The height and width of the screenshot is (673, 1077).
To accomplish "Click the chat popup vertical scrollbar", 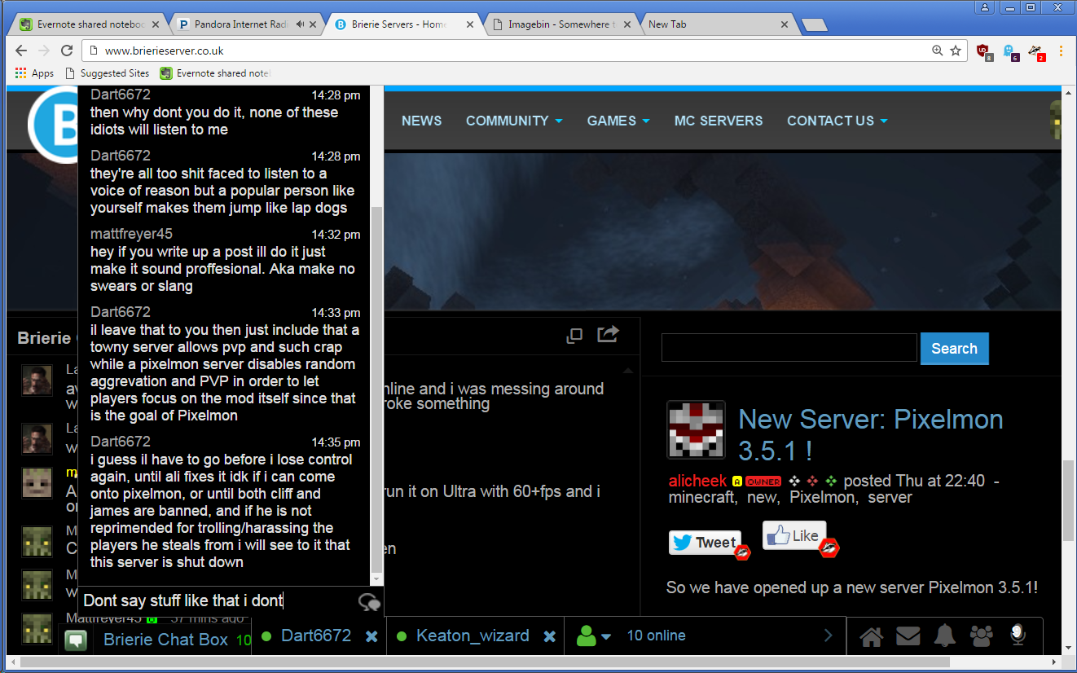I will point(376,389).
